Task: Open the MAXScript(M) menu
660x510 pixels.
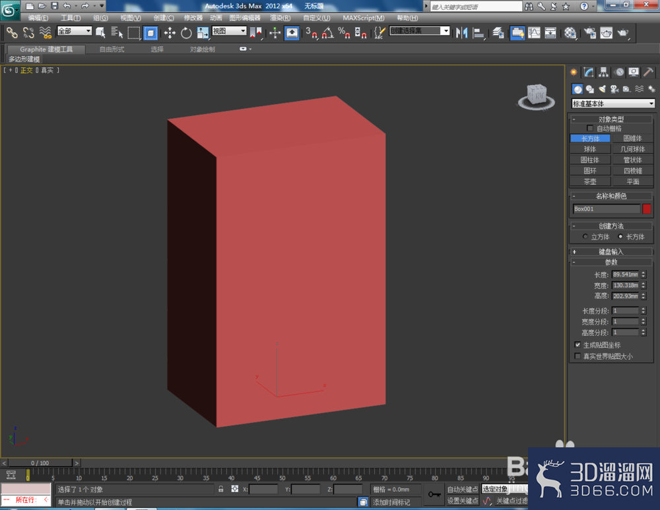Action: coord(363,18)
